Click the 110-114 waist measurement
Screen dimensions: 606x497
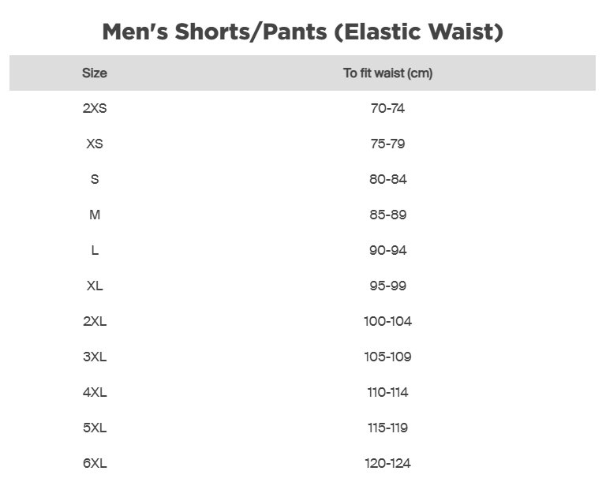coord(387,392)
